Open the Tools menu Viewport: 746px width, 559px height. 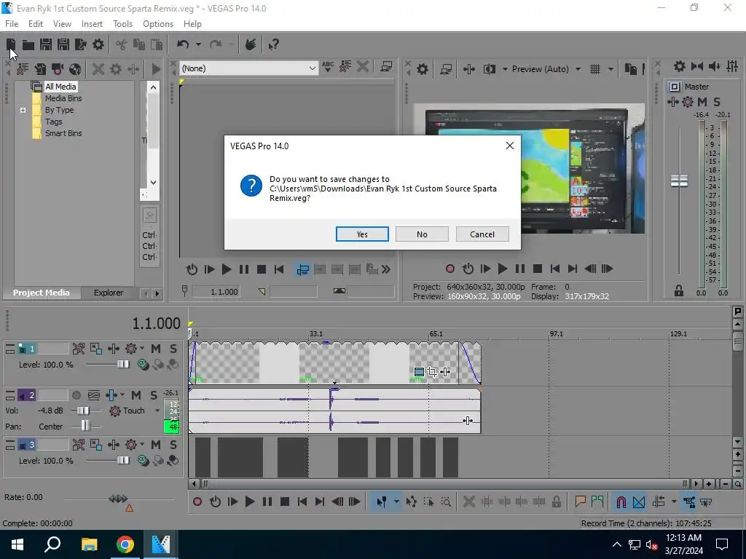(122, 24)
